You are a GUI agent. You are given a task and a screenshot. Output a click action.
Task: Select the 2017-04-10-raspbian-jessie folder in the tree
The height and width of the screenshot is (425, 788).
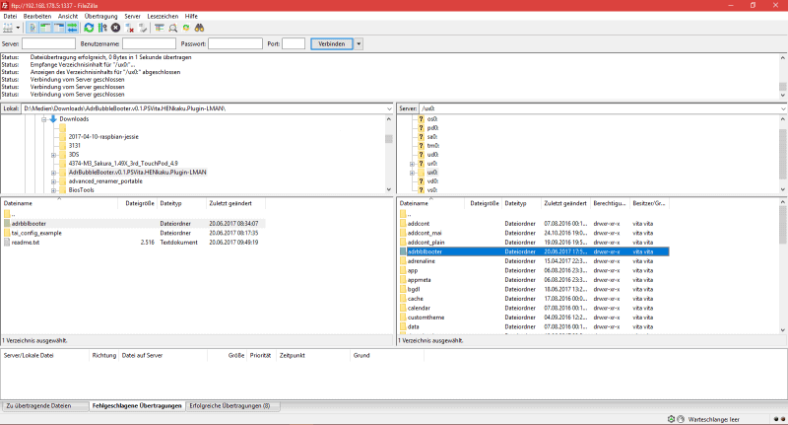coord(103,137)
